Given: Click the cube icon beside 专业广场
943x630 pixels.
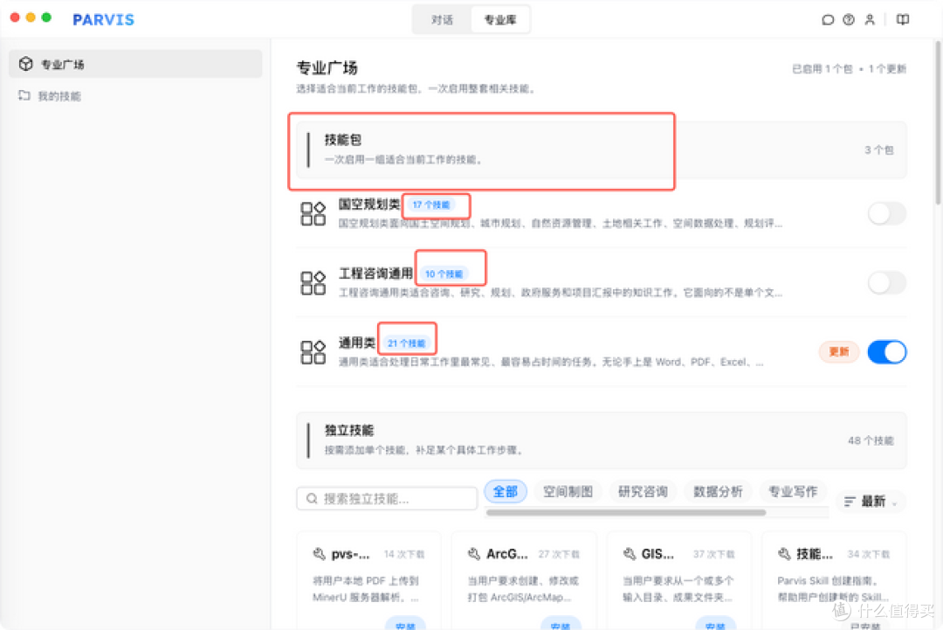Looking at the screenshot, I should pyautogui.click(x=25, y=64).
